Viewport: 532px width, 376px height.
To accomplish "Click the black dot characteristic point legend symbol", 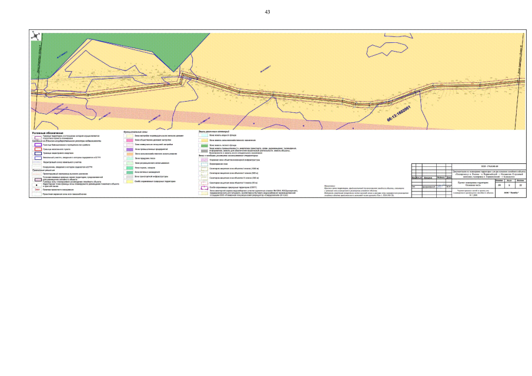I will coord(38,184).
